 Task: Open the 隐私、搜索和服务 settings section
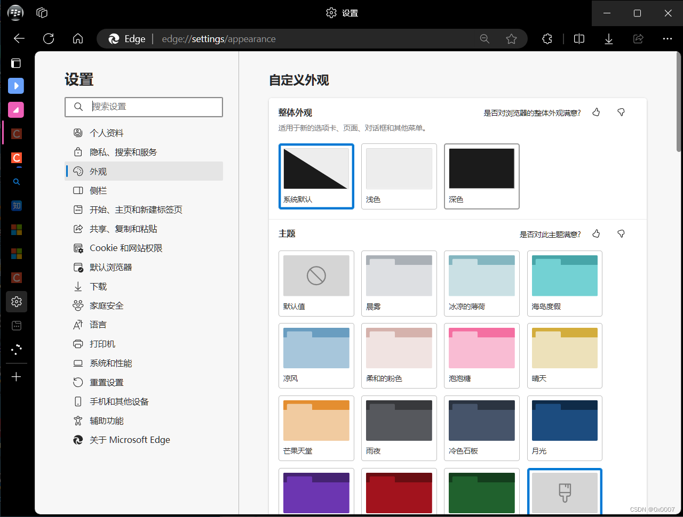[144, 152]
